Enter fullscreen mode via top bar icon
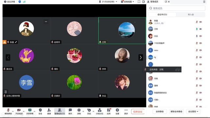This screenshot has height=118, width=210. pos(139,2)
